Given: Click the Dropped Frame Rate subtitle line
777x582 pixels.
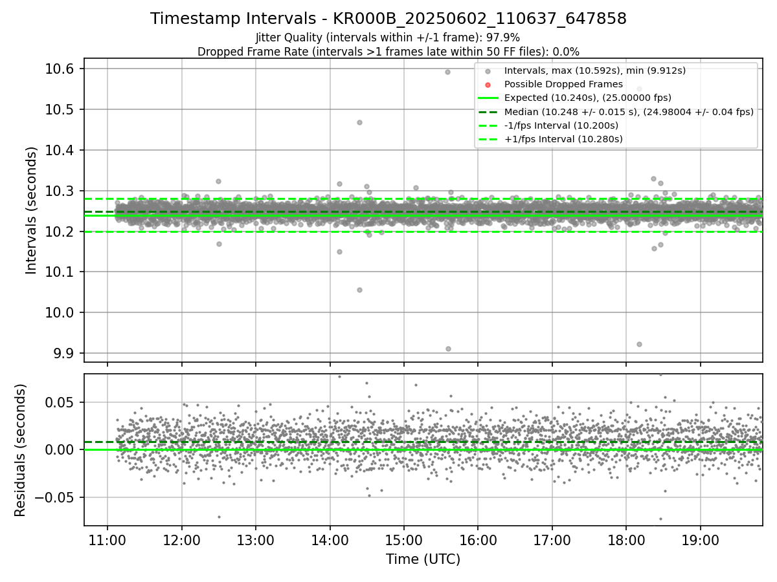Looking at the screenshot, I should coord(388,52).
